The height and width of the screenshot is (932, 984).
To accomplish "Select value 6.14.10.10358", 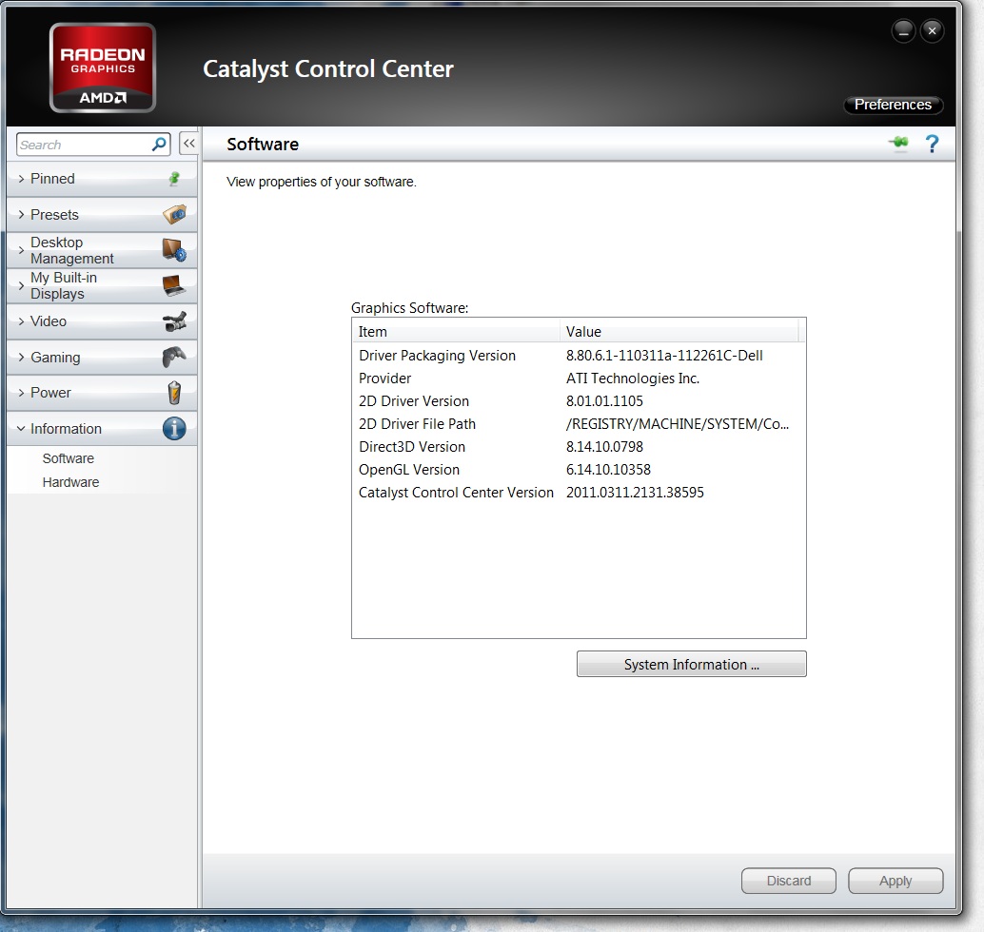I will [608, 469].
